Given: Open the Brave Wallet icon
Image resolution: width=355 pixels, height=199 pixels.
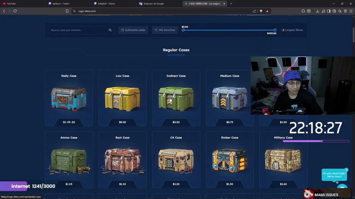Looking at the screenshot, I should (x=334, y=11).
